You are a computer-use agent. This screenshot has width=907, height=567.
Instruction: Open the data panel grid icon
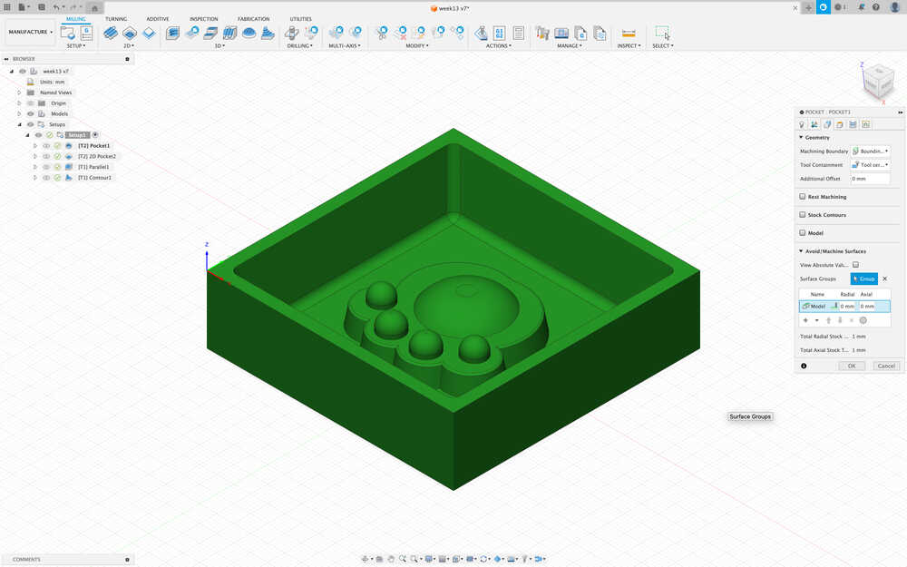click(x=7, y=7)
